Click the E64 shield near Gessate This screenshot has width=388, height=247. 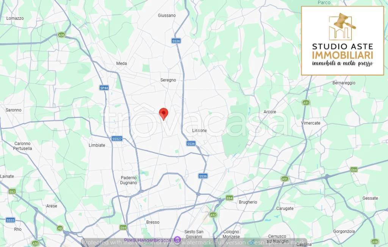354,170
